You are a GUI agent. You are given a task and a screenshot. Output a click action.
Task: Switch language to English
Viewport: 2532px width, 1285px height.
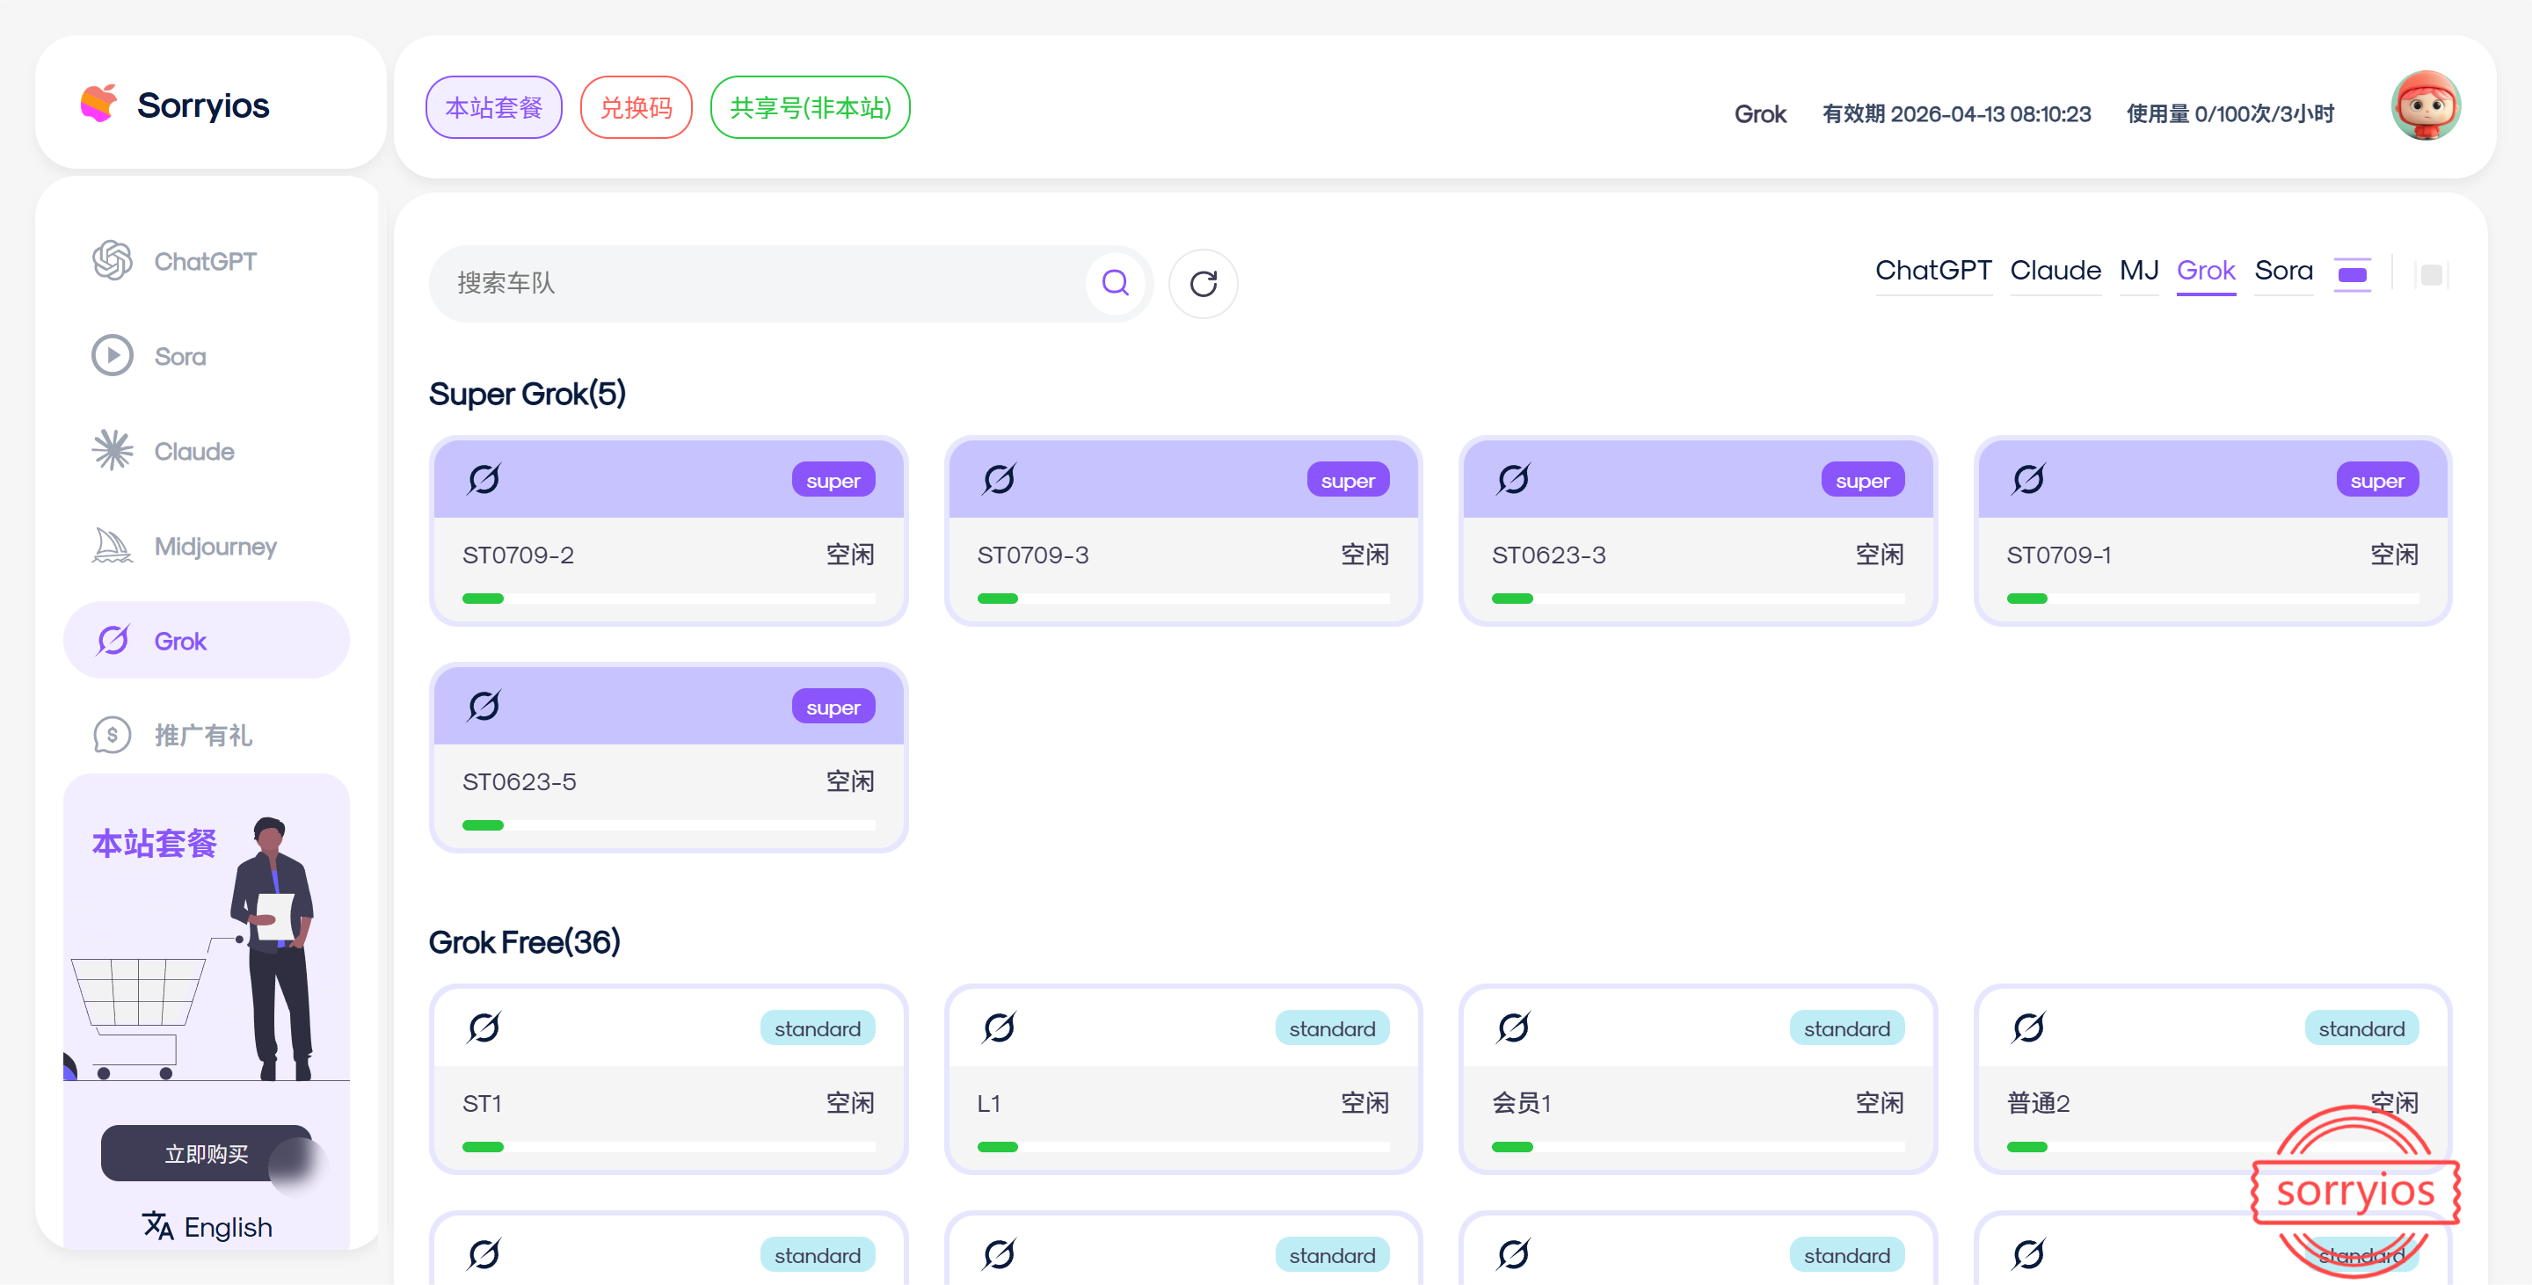click(207, 1227)
